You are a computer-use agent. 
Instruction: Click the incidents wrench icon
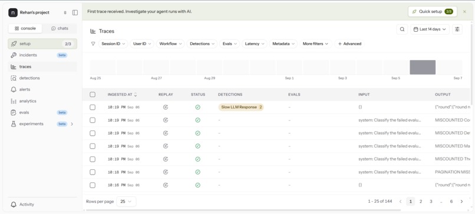click(14, 55)
